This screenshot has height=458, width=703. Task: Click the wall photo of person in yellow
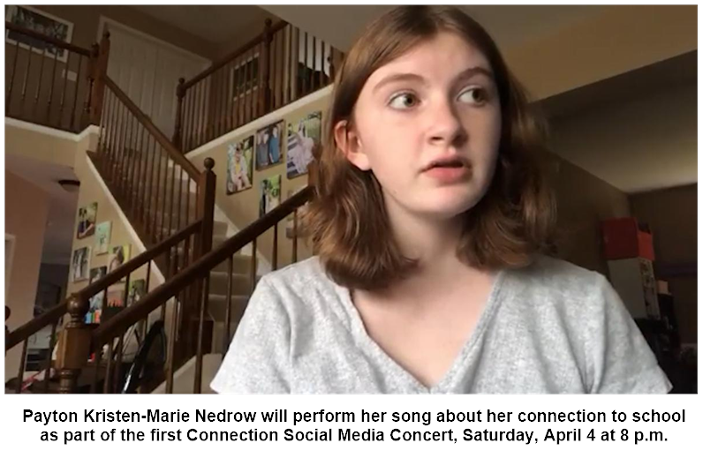[x=240, y=165]
